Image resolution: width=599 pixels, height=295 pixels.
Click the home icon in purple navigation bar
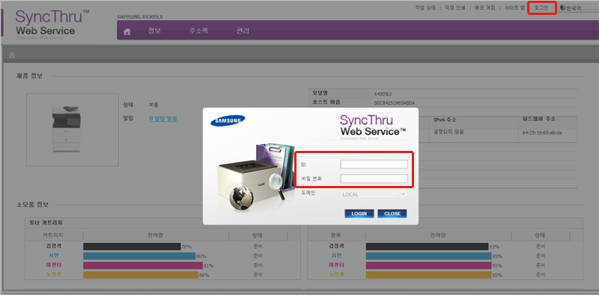click(127, 32)
